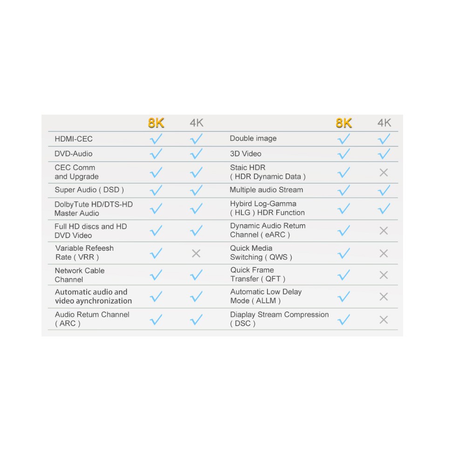
Task: Click the 8K checkmark for Super Audio (DSD)
Action: tap(156, 190)
